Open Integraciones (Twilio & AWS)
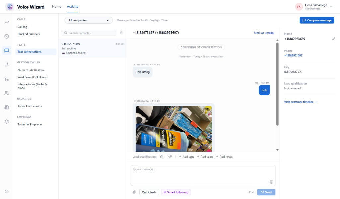This screenshot has height=199, width=340. 32,86
